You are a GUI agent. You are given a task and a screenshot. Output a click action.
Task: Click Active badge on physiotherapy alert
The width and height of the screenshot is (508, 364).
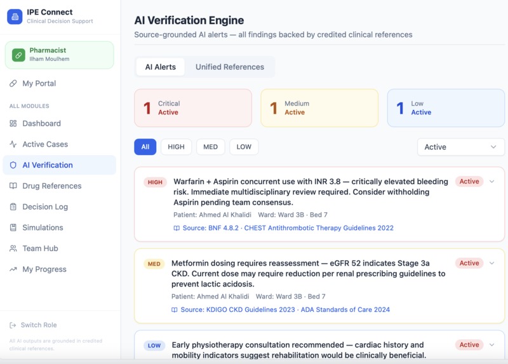point(469,345)
